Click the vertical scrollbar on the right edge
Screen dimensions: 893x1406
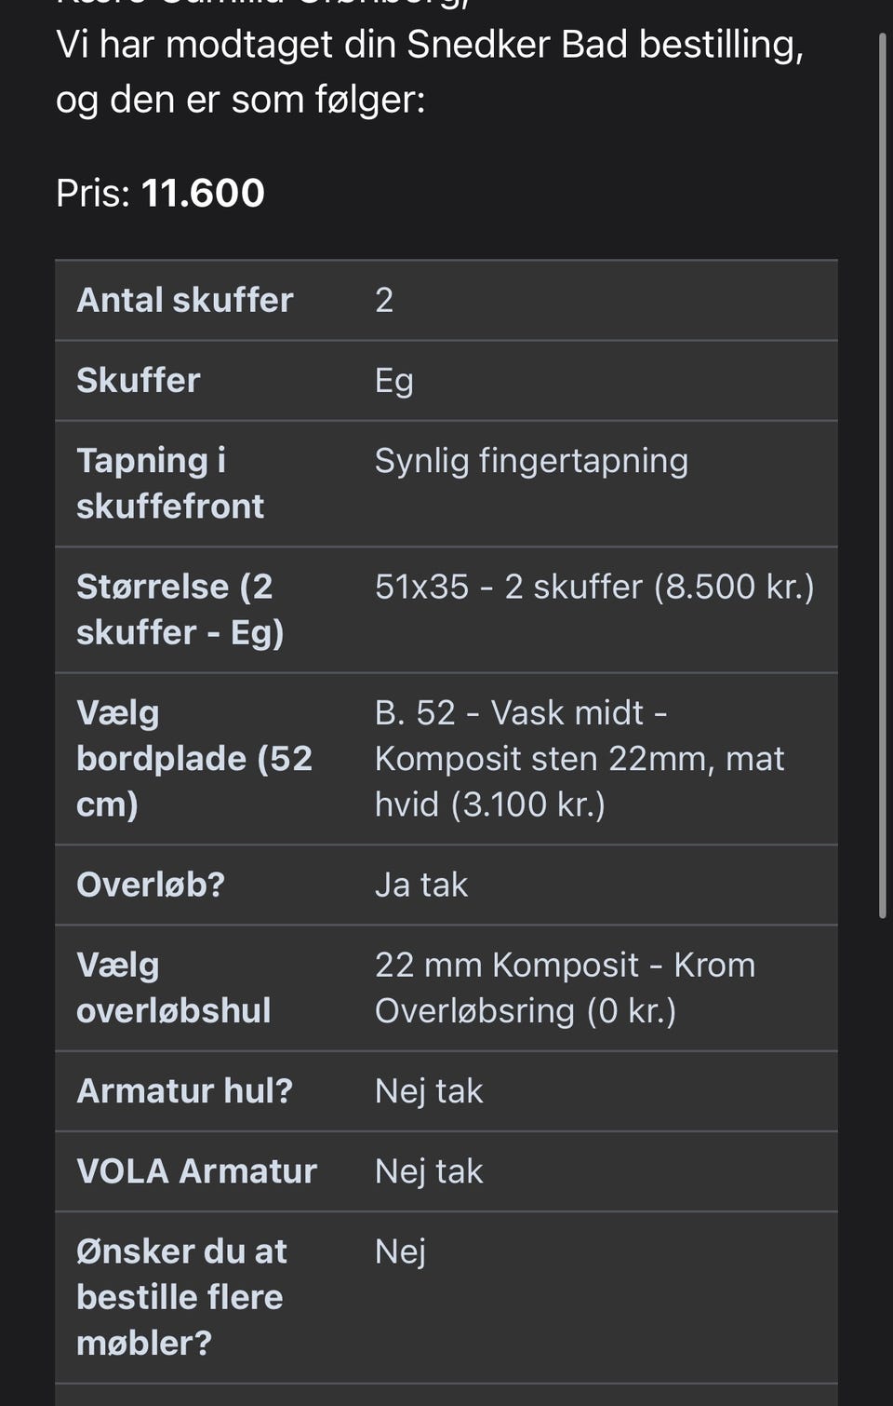882,475
